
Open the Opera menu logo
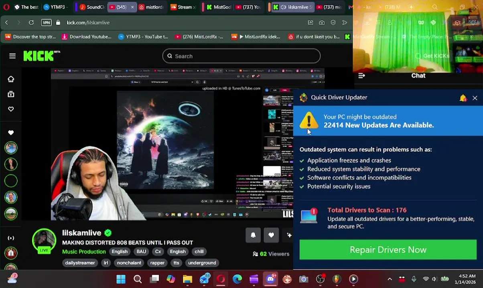coord(6,7)
